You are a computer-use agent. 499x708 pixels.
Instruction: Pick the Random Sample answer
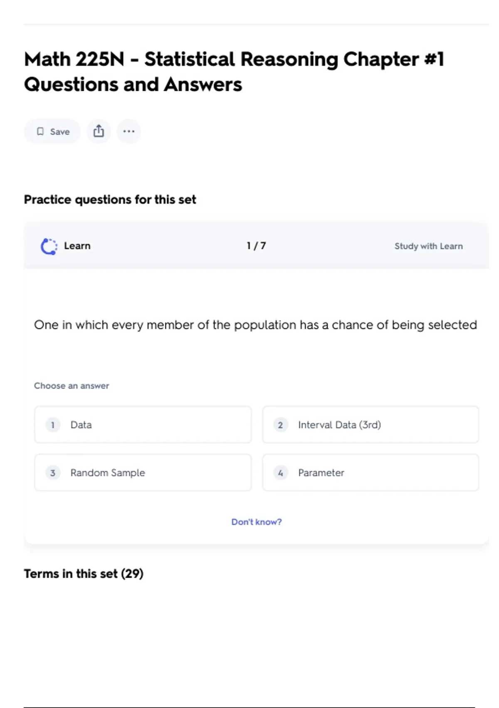[143, 473]
